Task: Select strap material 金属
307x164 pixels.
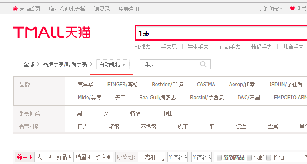Action: point(273,126)
